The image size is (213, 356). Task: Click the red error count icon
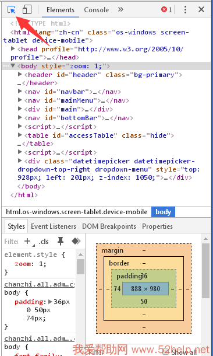[x=164, y=9]
